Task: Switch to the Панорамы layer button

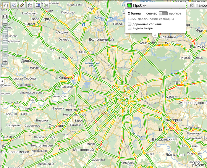Action: [197, 5]
